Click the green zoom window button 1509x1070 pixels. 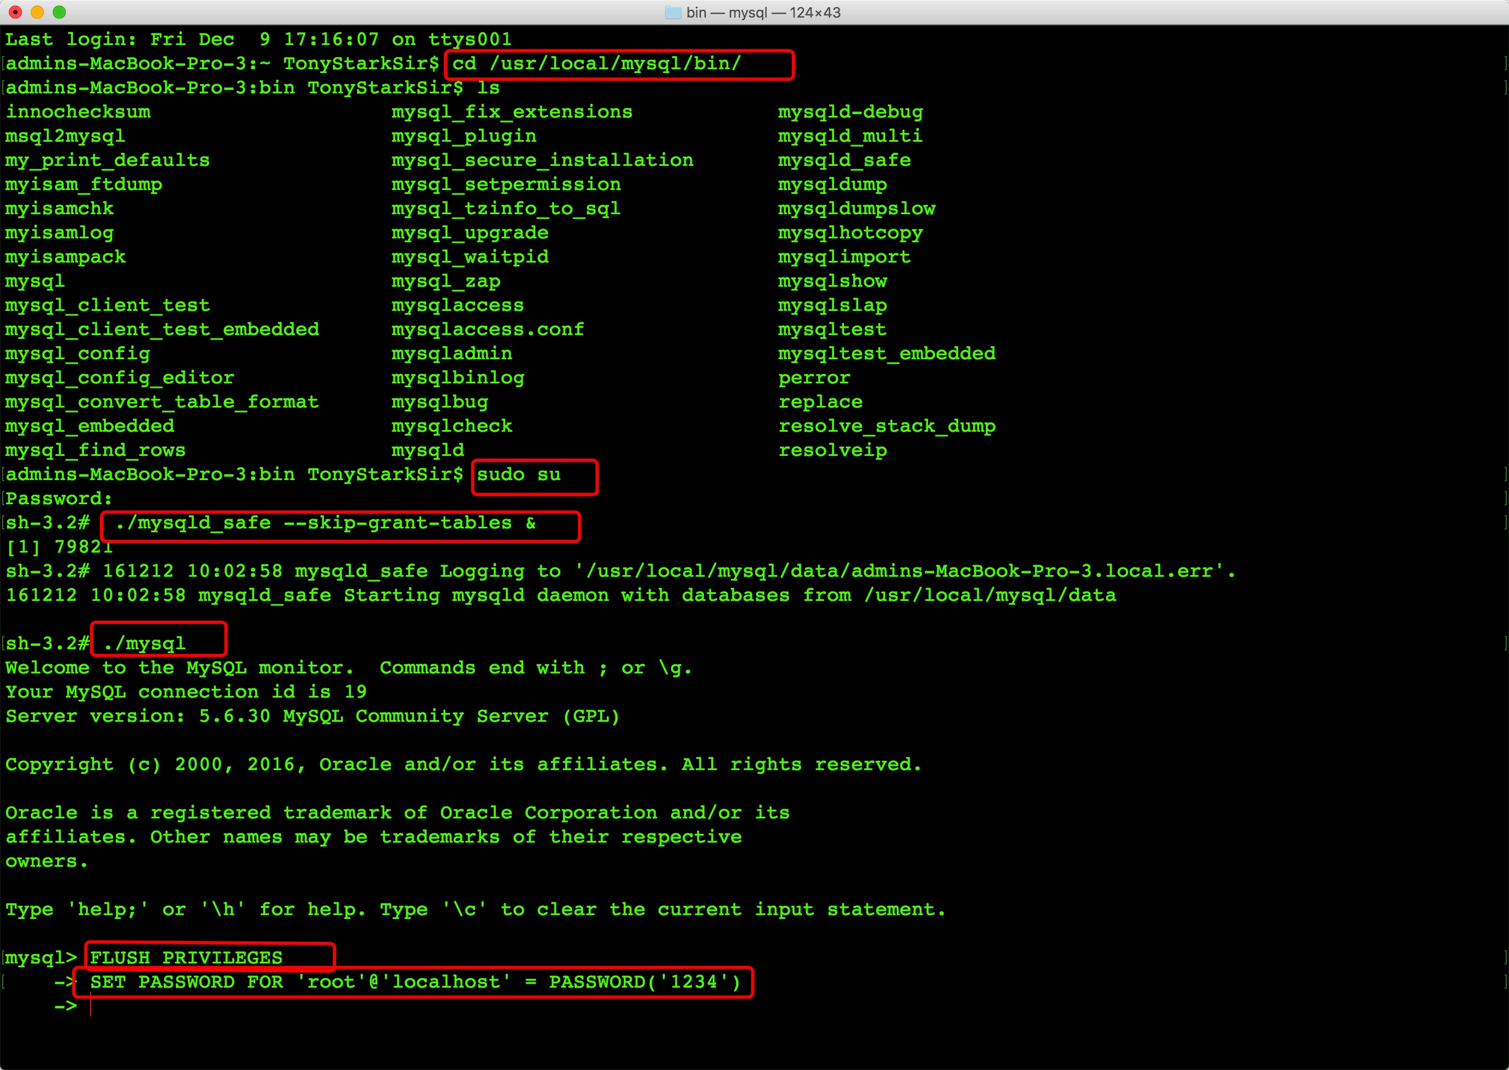[x=59, y=12]
